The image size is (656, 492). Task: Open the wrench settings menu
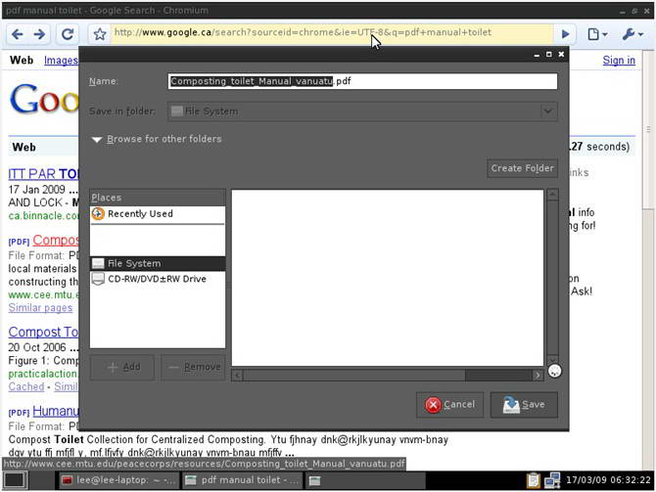pos(633,33)
